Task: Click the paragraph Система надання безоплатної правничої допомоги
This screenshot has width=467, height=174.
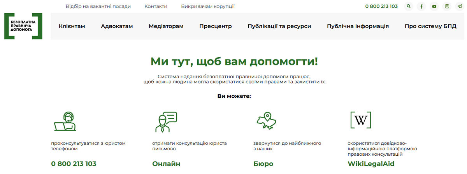Action: tap(234, 79)
